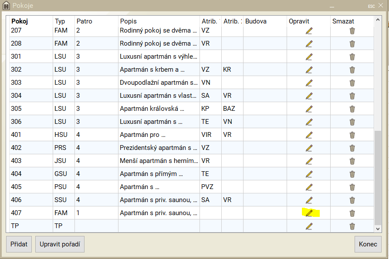Click the pencil icon for room 301
The width and height of the screenshot is (389, 259).
pos(309,56)
